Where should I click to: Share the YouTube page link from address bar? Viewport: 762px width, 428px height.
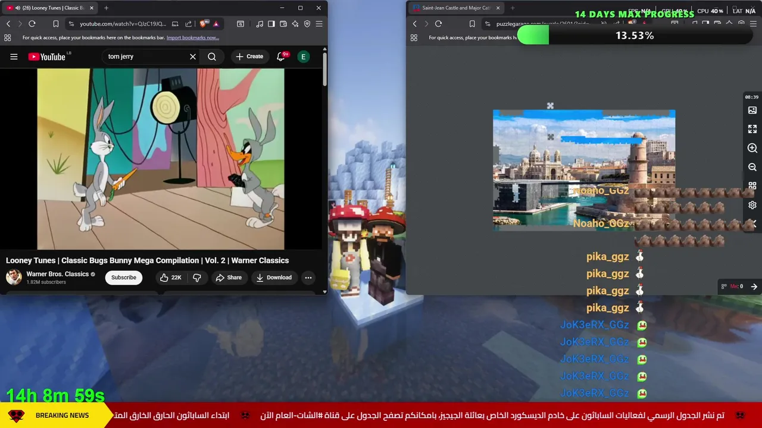(189, 24)
